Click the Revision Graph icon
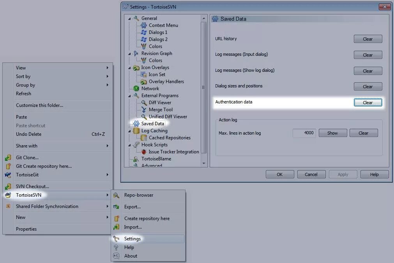 136,53
